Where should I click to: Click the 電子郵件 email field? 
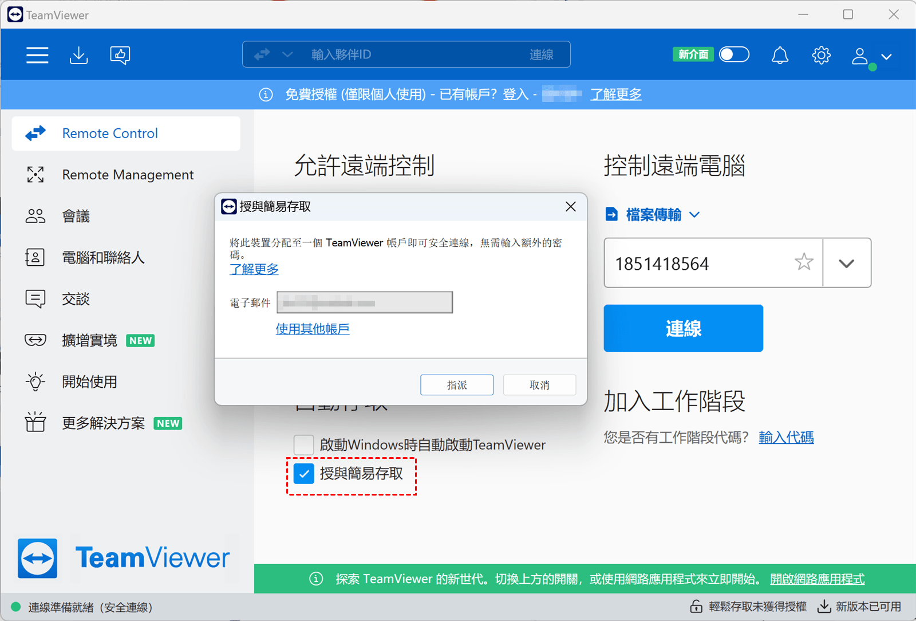coord(365,302)
